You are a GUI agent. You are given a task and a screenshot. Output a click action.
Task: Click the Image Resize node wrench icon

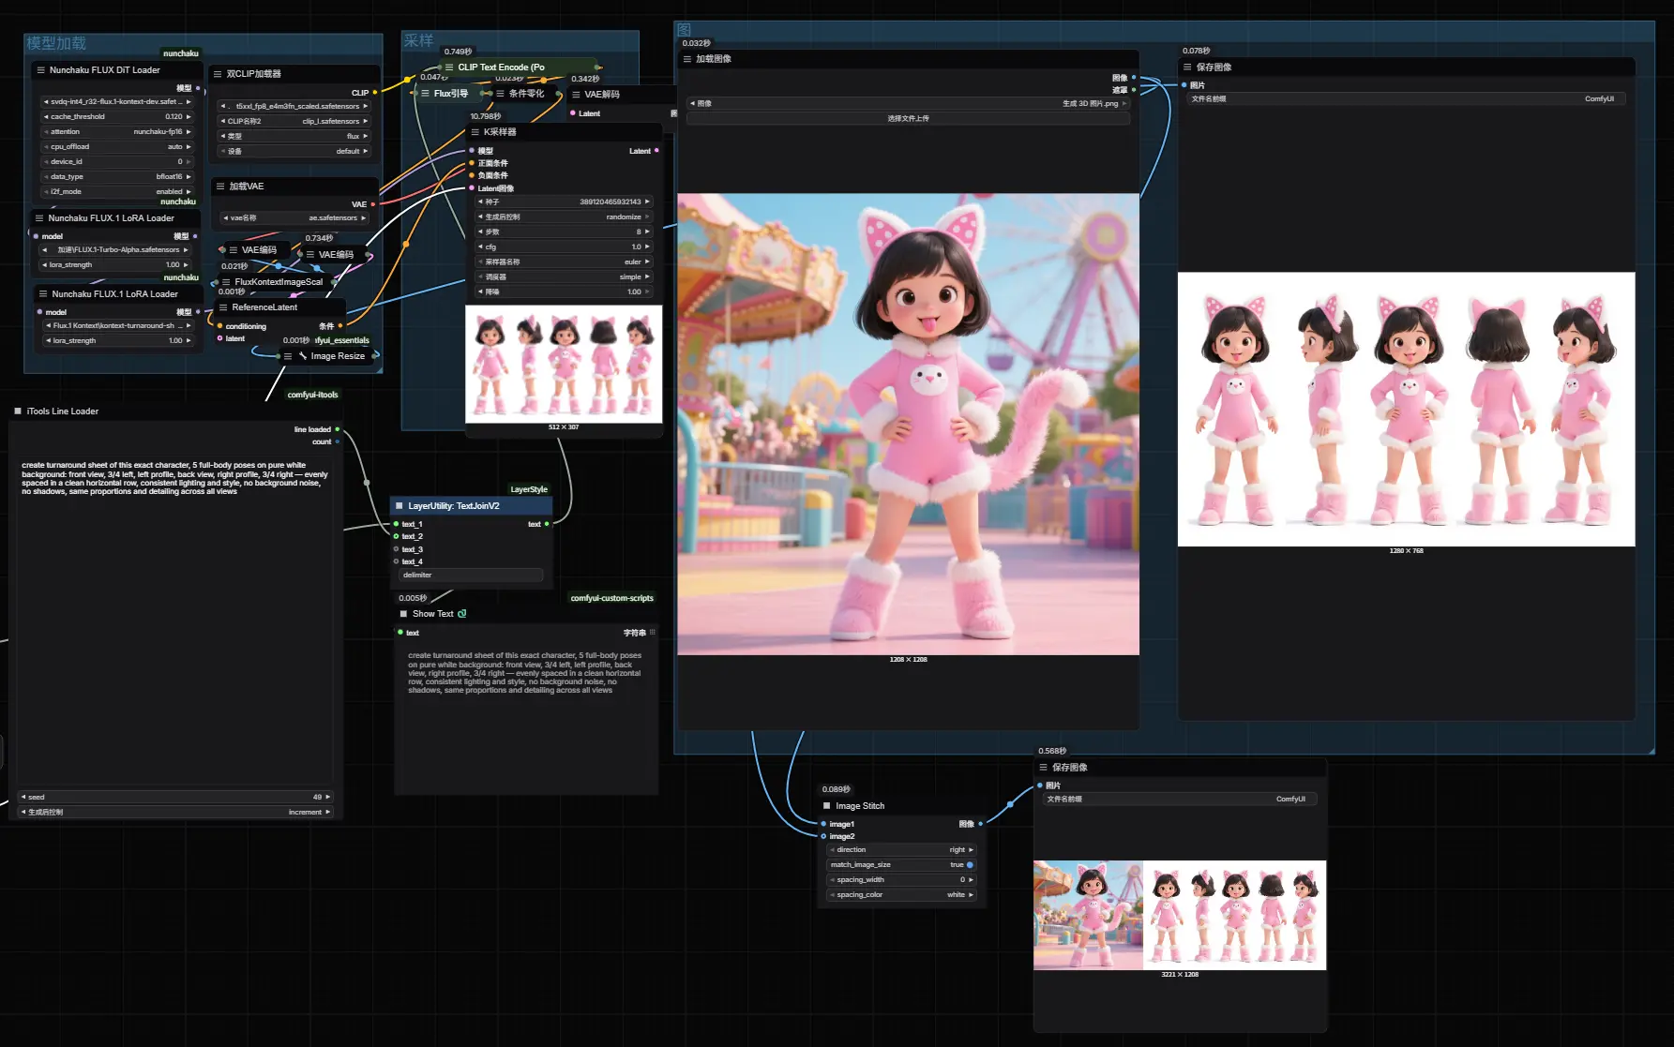[303, 356]
